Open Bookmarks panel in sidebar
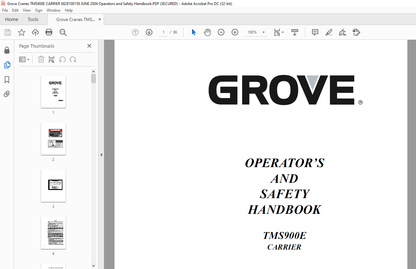 tap(7, 80)
